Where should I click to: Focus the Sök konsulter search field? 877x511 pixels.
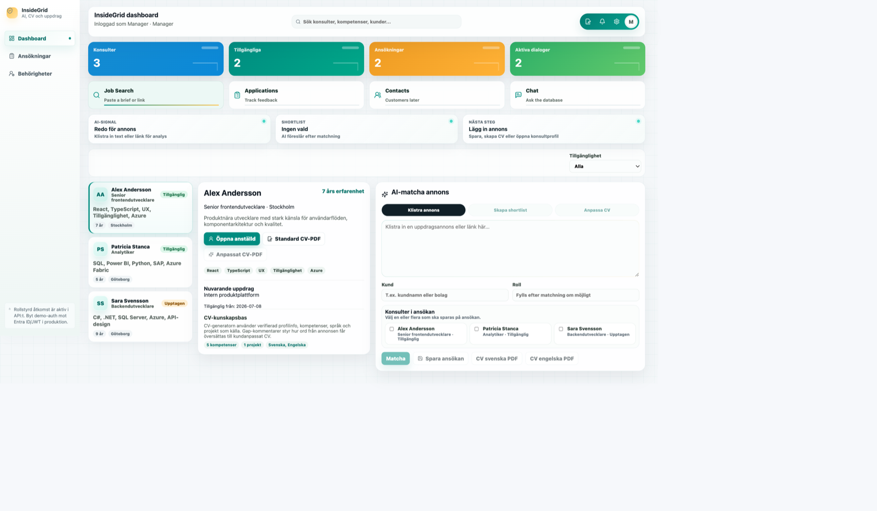[x=376, y=21]
